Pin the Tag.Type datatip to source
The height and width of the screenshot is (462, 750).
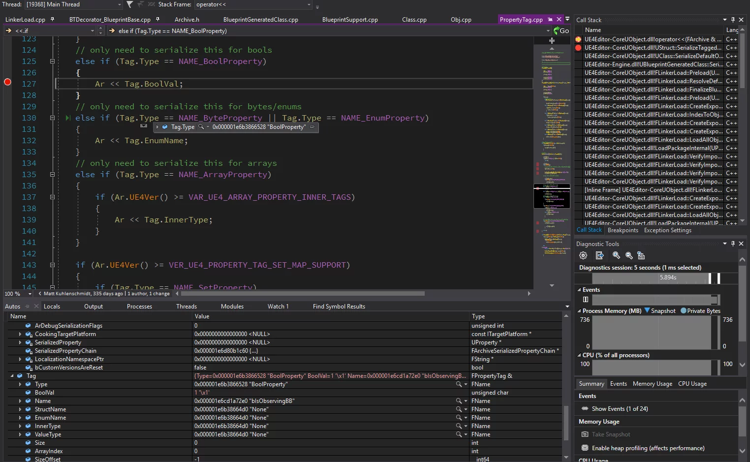tap(312, 127)
